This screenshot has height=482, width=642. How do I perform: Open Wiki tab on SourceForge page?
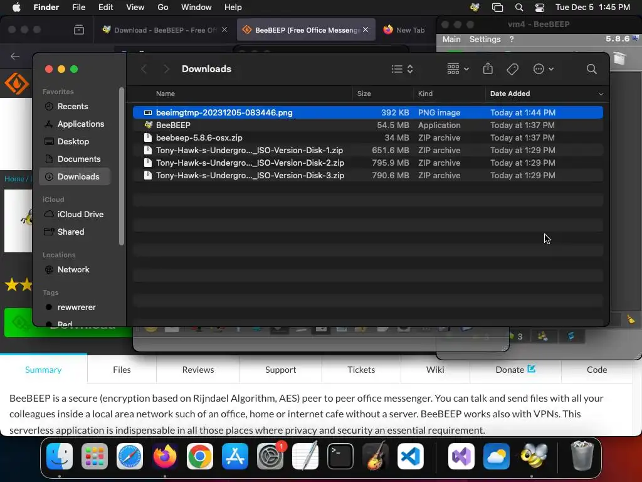pos(435,370)
